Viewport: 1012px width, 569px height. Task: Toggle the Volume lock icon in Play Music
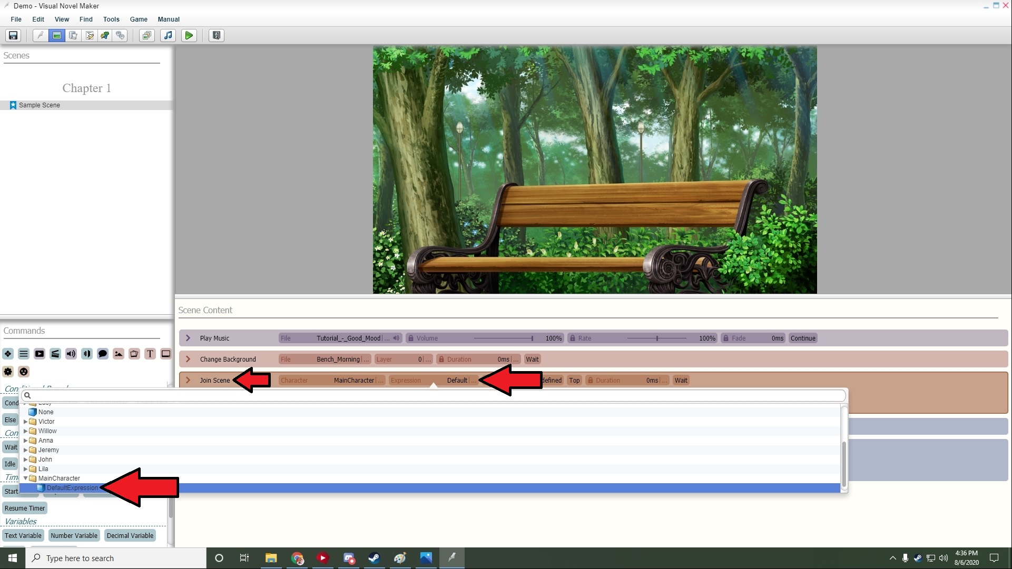[411, 338]
